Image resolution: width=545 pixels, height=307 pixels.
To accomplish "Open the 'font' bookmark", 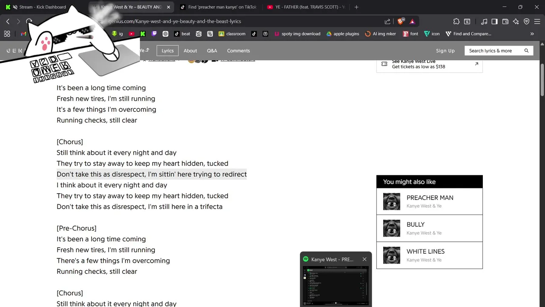I will pos(410,34).
